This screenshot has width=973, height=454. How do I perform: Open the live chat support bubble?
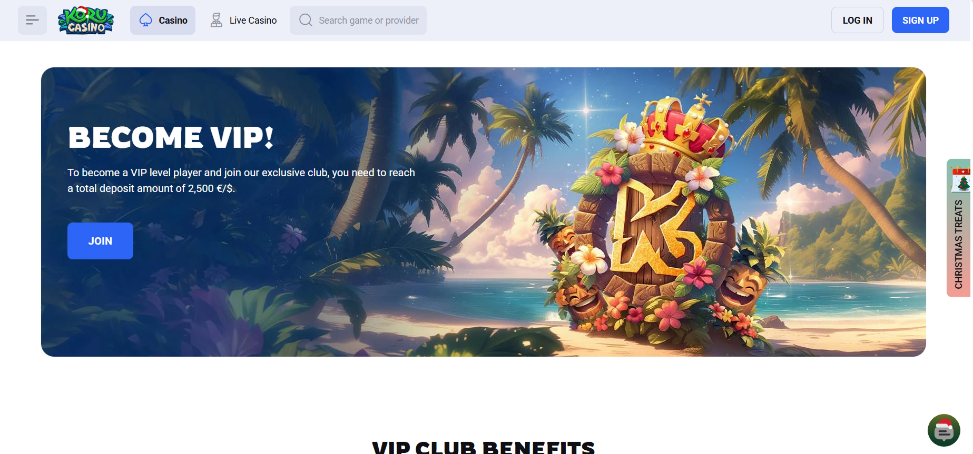pos(943,430)
